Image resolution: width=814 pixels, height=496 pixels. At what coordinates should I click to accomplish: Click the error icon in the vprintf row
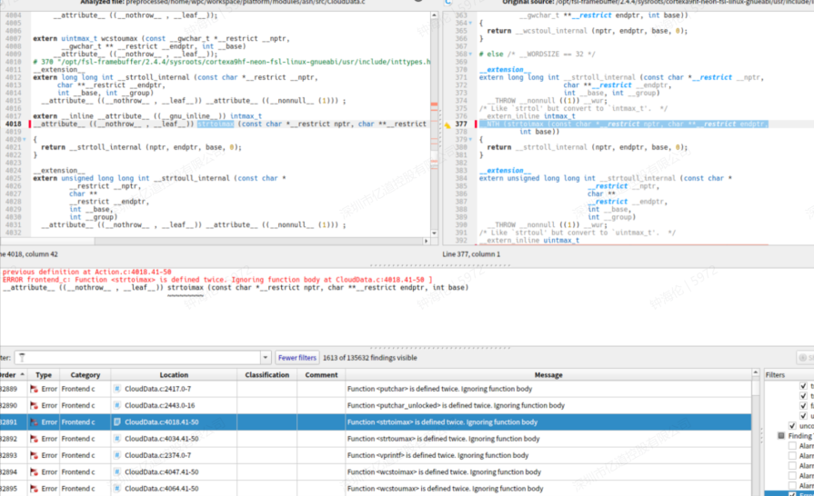[x=34, y=456]
